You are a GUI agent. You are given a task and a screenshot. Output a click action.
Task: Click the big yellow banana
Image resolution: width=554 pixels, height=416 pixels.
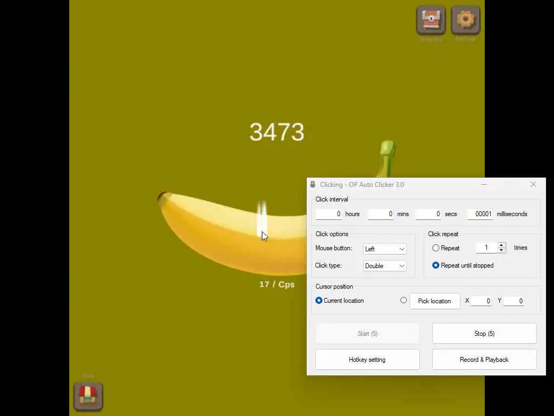click(232, 233)
